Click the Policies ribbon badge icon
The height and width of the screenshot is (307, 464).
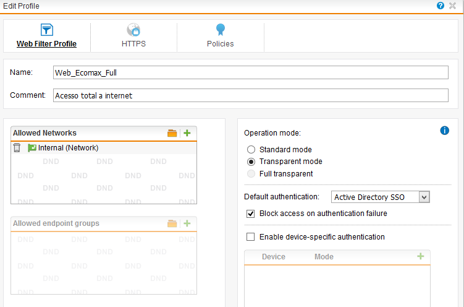pyautogui.click(x=220, y=30)
